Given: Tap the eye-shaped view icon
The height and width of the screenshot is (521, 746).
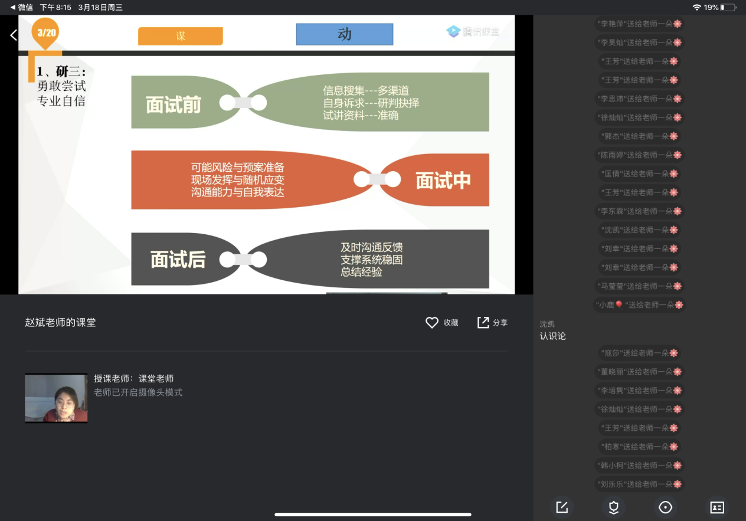Looking at the screenshot, I should [x=665, y=507].
